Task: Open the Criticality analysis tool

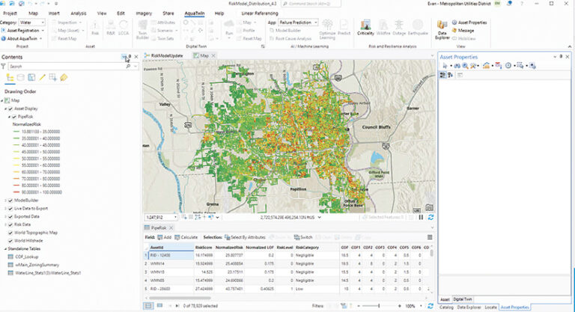Action: pyautogui.click(x=365, y=28)
